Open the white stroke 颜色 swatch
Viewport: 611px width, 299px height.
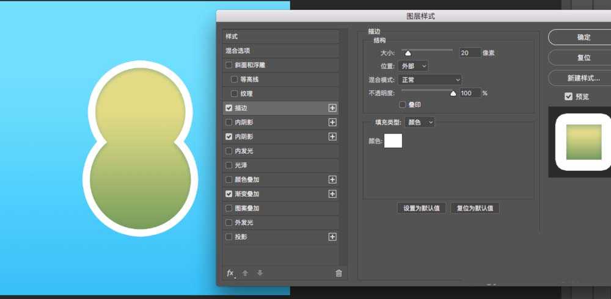393,141
